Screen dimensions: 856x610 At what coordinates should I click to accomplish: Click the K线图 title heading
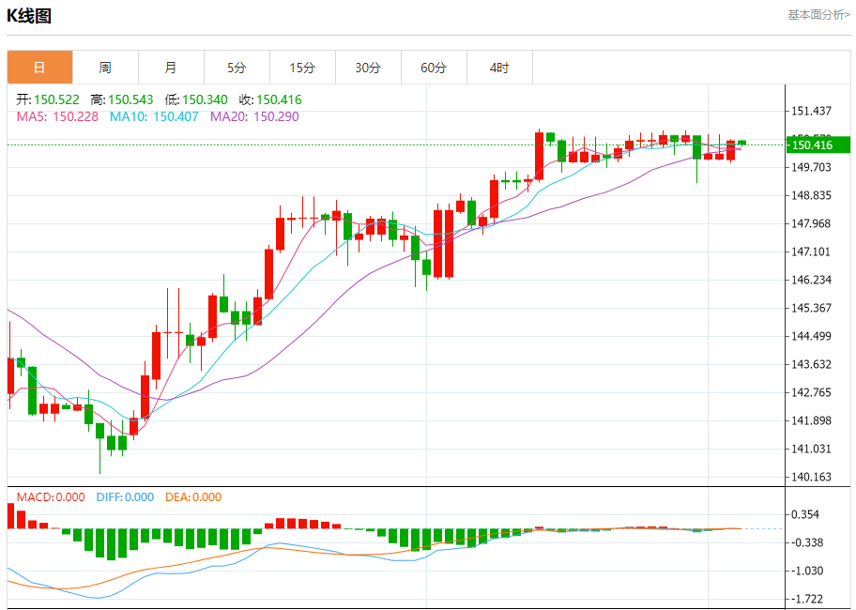[x=29, y=16]
